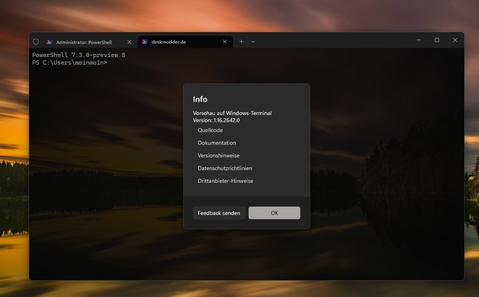Screen dimensions: 479x297
Task: Close the Administrator: PowerShell tab
Action: click(x=129, y=42)
